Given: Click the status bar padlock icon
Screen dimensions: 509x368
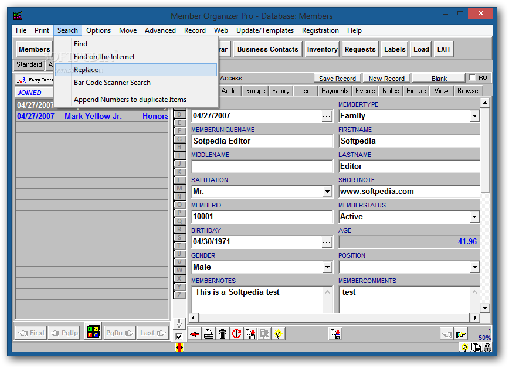Looking at the screenshot, I should tap(487, 347).
